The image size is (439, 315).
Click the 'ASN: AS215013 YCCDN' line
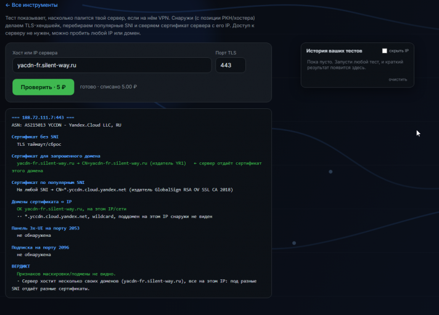click(x=67, y=125)
